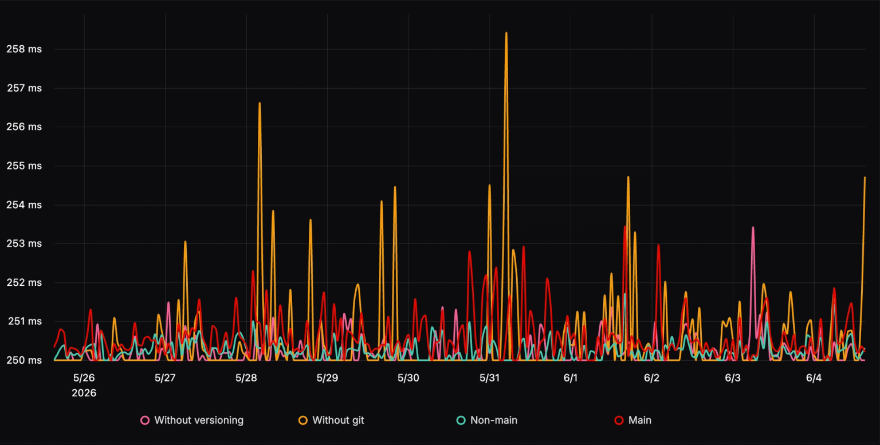880x445 pixels.
Task: Click the tallest orange spike's tip above 258 ms
Action: (506, 33)
